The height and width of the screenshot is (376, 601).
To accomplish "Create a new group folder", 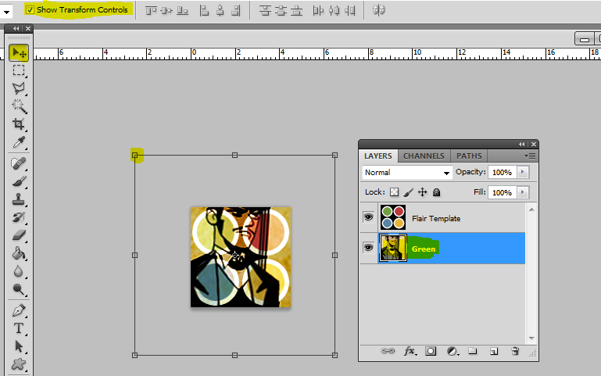I will click(473, 351).
